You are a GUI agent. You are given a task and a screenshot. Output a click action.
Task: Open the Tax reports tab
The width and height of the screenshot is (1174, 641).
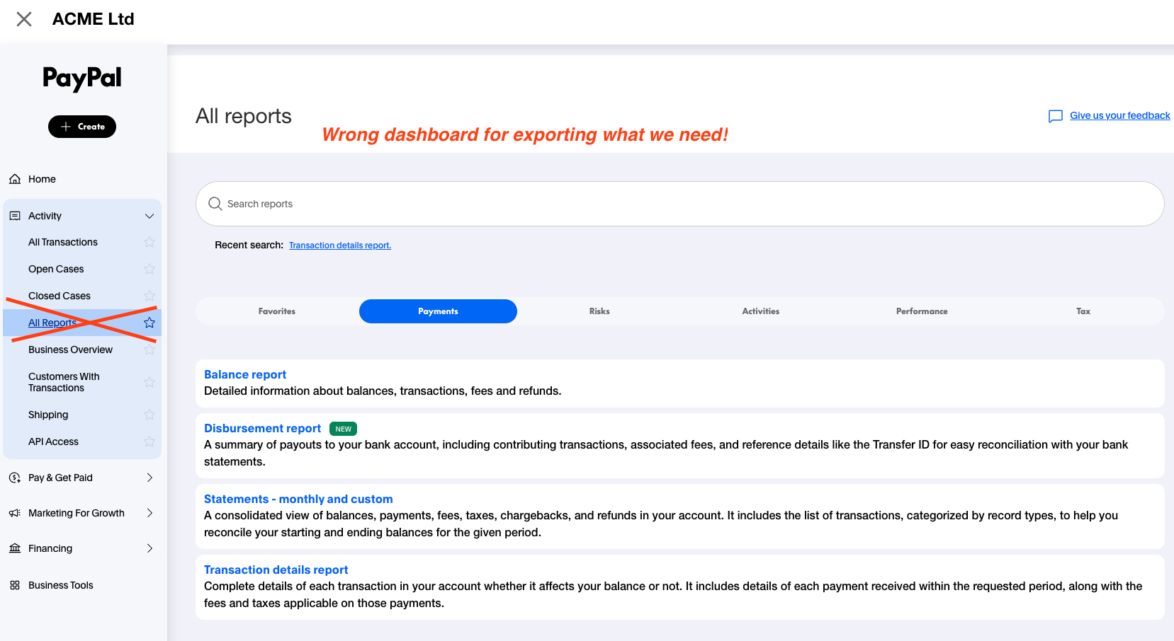coord(1083,311)
